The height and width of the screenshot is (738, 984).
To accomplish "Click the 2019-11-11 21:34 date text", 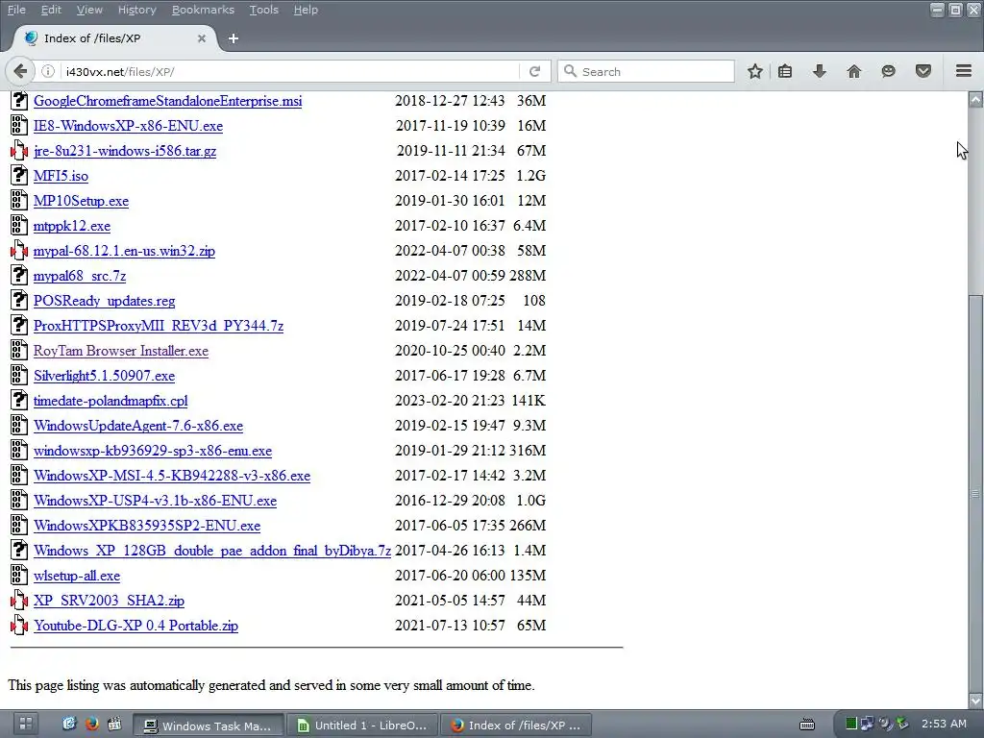I will (451, 151).
